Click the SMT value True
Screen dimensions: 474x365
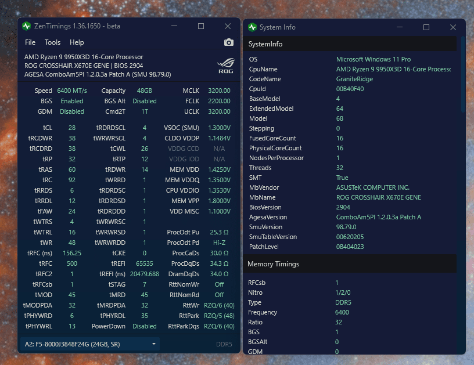pyautogui.click(x=342, y=178)
